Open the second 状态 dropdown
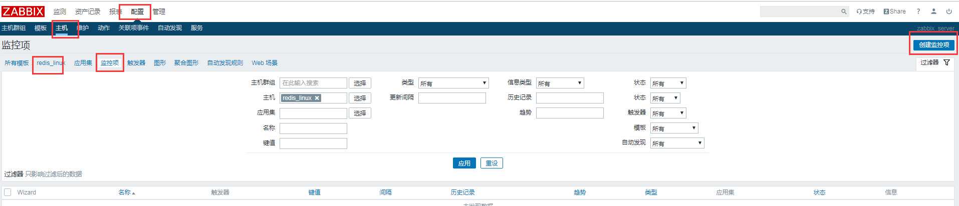Image resolution: width=959 pixels, height=206 pixels. point(665,98)
